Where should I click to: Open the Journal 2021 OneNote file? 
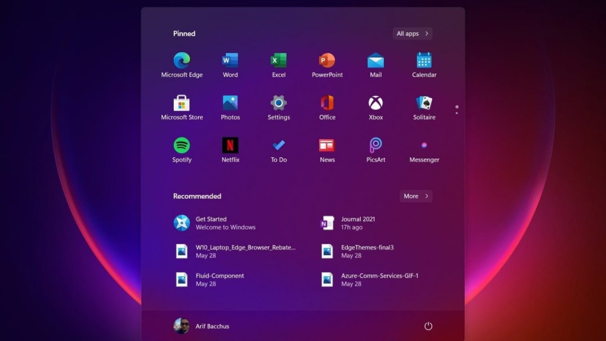tap(350, 223)
